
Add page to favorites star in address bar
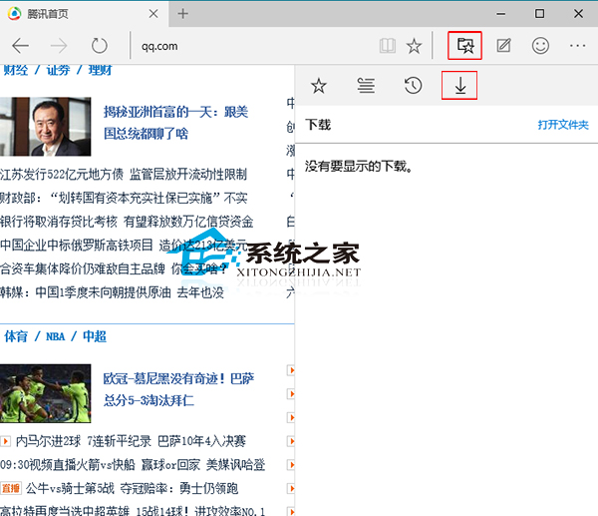pyautogui.click(x=414, y=46)
